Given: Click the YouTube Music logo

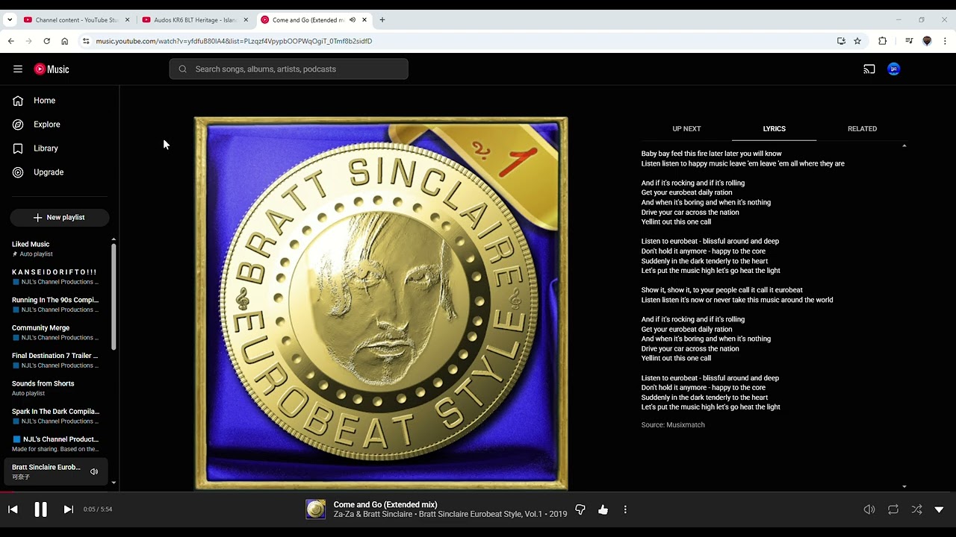Looking at the screenshot, I should (x=52, y=69).
